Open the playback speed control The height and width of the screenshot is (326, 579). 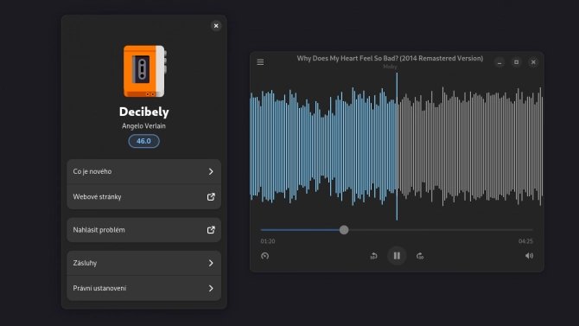pyautogui.click(x=264, y=256)
